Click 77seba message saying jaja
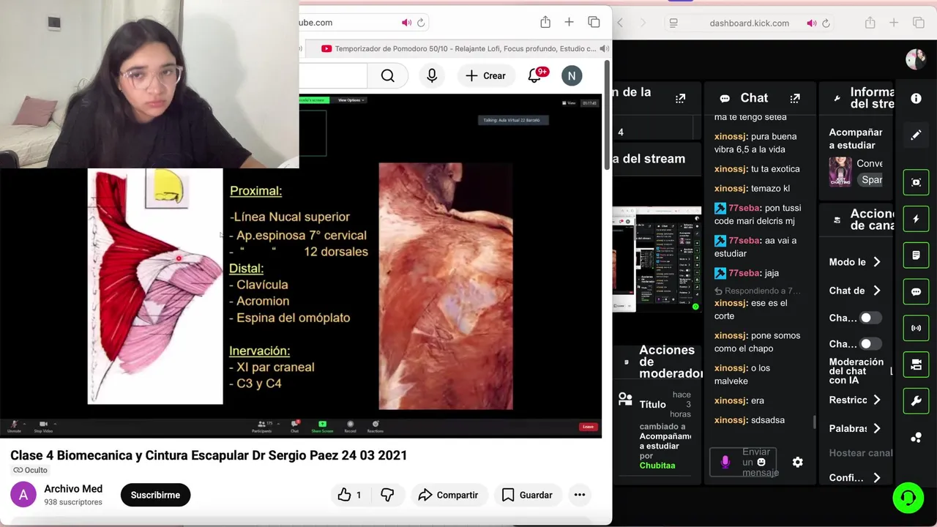The height and width of the screenshot is (527, 937). [747, 273]
